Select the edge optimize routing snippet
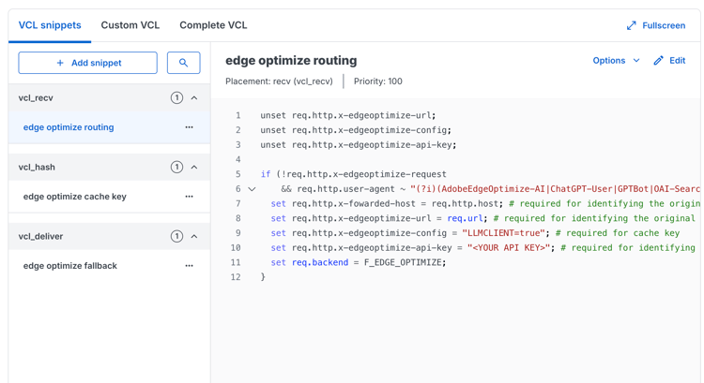The height and width of the screenshot is (383, 704). tap(69, 127)
